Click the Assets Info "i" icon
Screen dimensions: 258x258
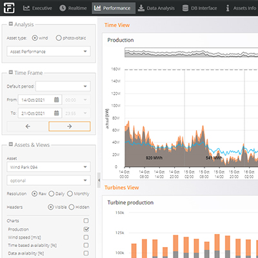pyautogui.click(x=228, y=8)
